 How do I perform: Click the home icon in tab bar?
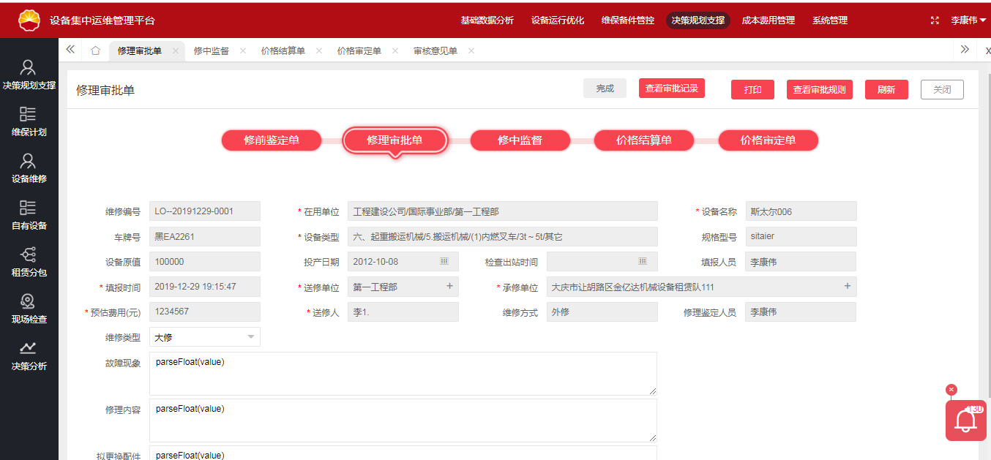[x=95, y=50]
